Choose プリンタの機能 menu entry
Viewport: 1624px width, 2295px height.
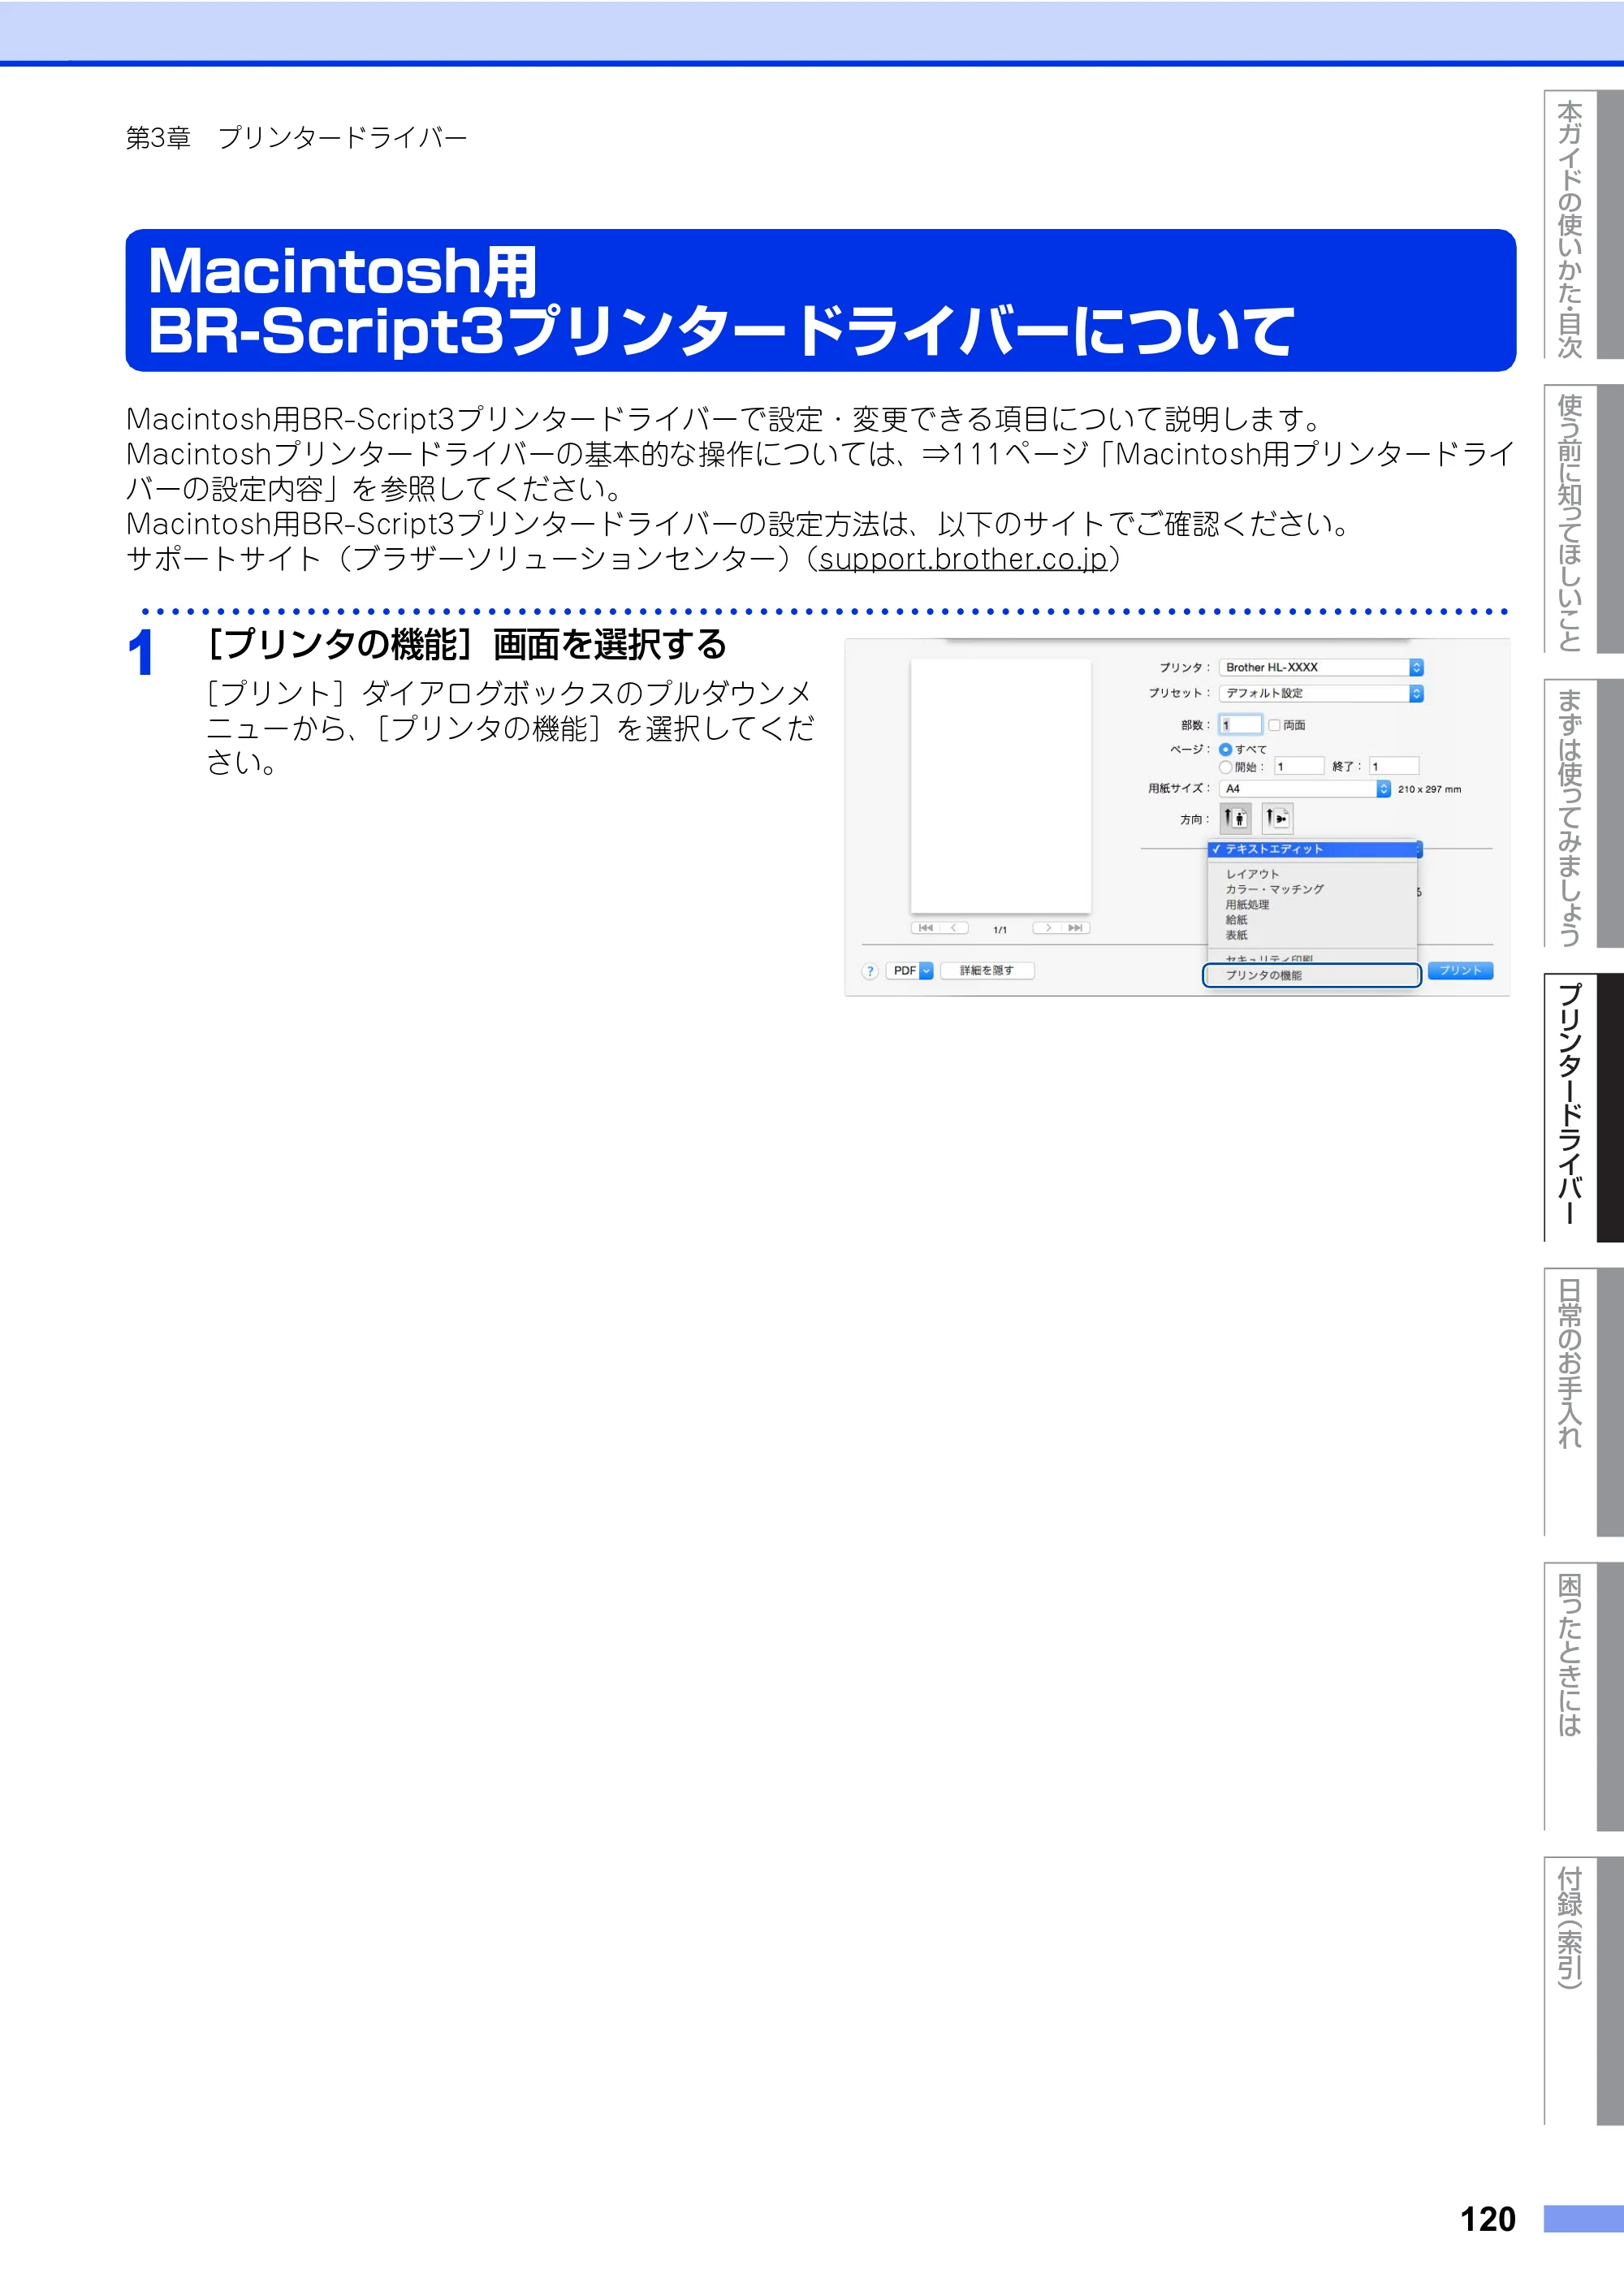pos(1312,975)
